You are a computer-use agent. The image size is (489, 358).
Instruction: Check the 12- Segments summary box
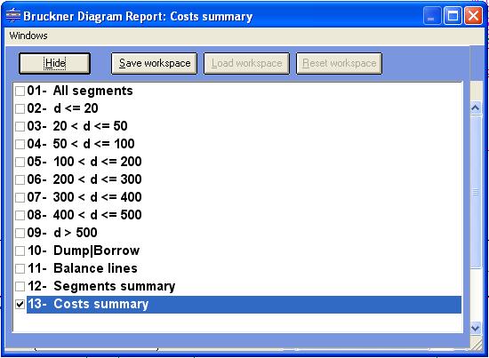coord(20,286)
